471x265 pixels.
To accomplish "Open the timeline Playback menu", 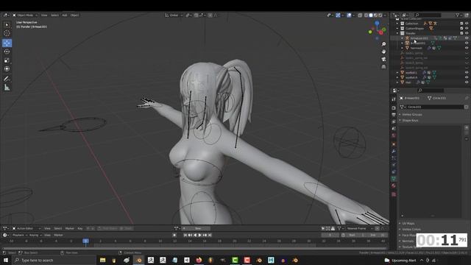I will 20,235.
